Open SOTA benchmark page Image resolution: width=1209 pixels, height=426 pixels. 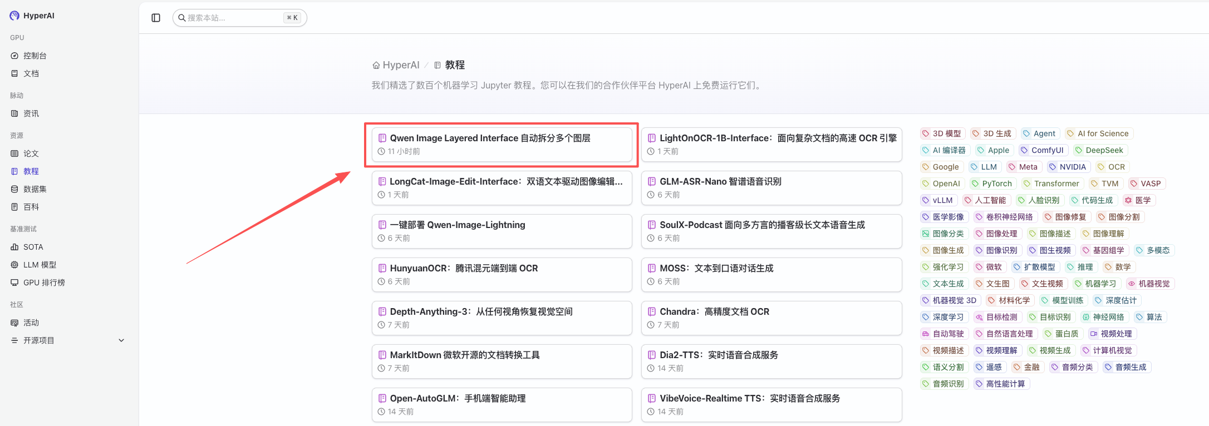(33, 247)
